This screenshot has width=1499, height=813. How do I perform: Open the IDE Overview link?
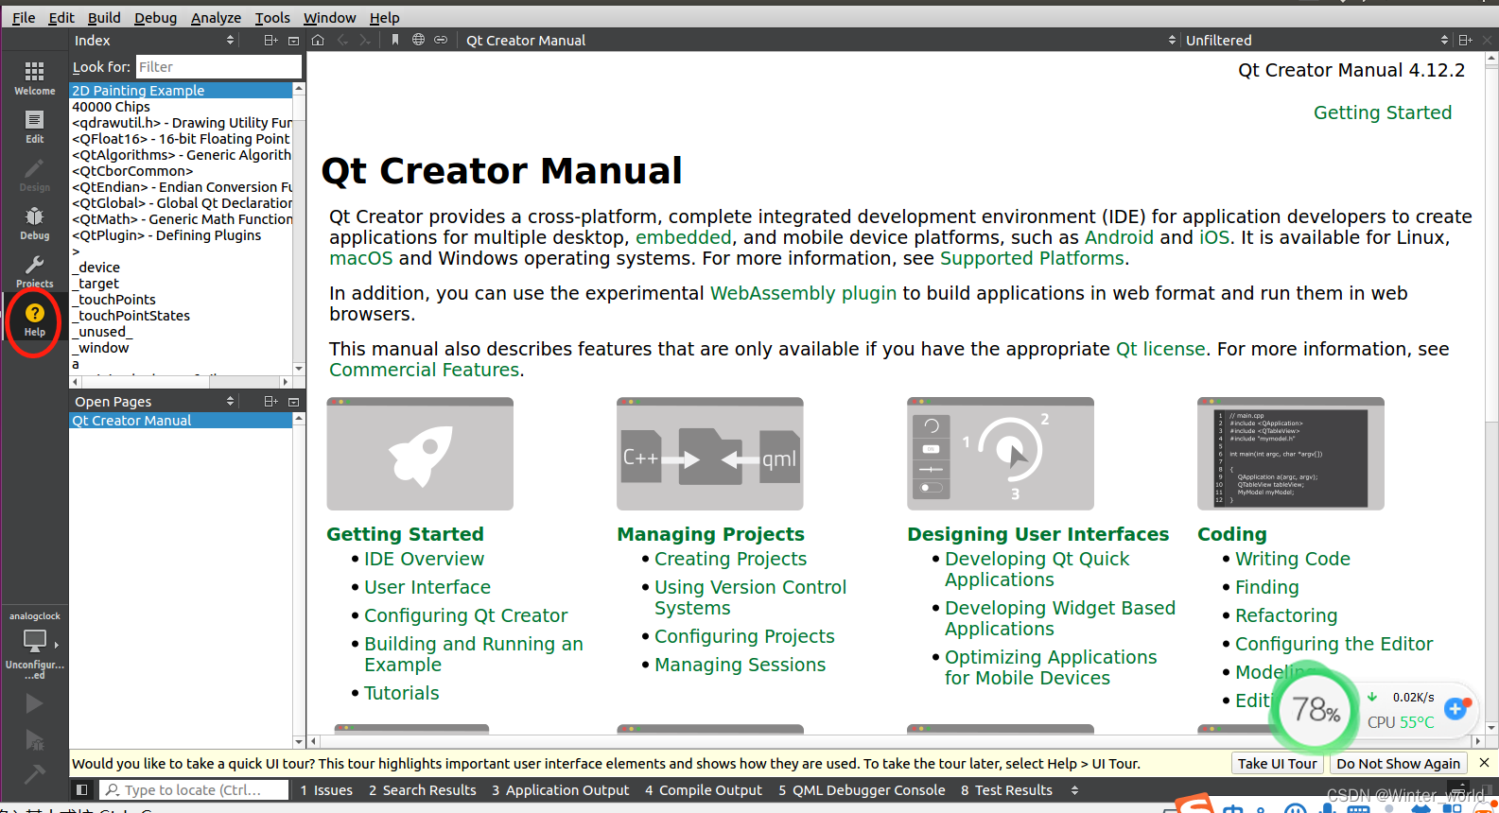point(424,559)
